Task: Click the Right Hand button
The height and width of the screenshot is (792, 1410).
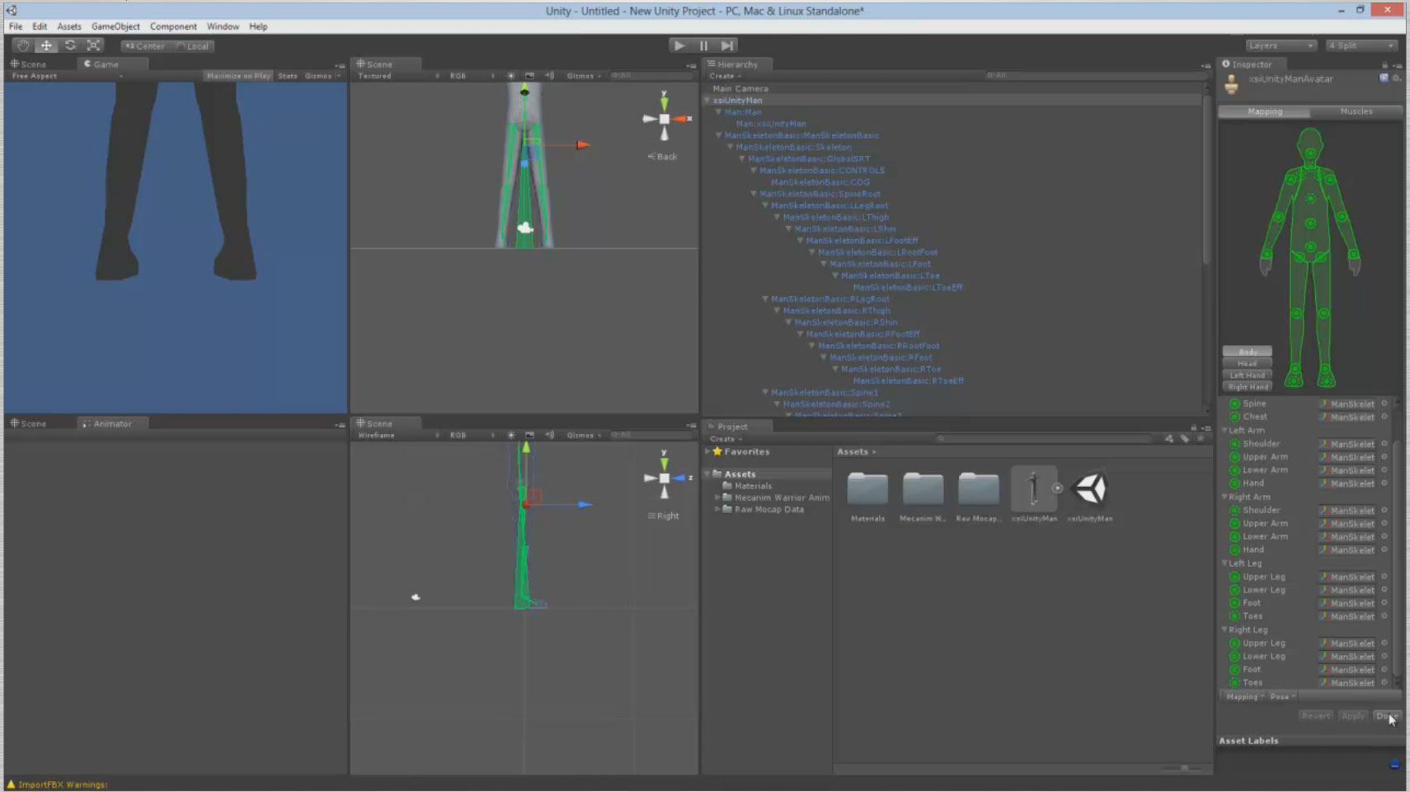Action: [x=1247, y=386]
